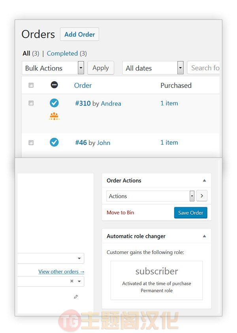Run selected order action arrow button
This screenshot has width=237, height=333.
pyautogui.click(x=202, y=196)
